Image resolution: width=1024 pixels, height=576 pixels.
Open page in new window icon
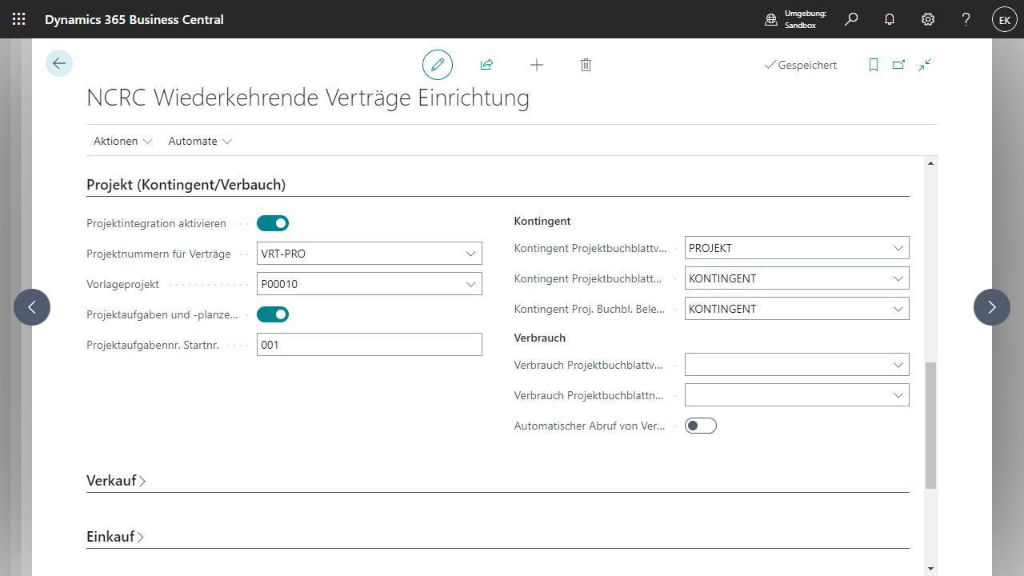pos(899,65)
